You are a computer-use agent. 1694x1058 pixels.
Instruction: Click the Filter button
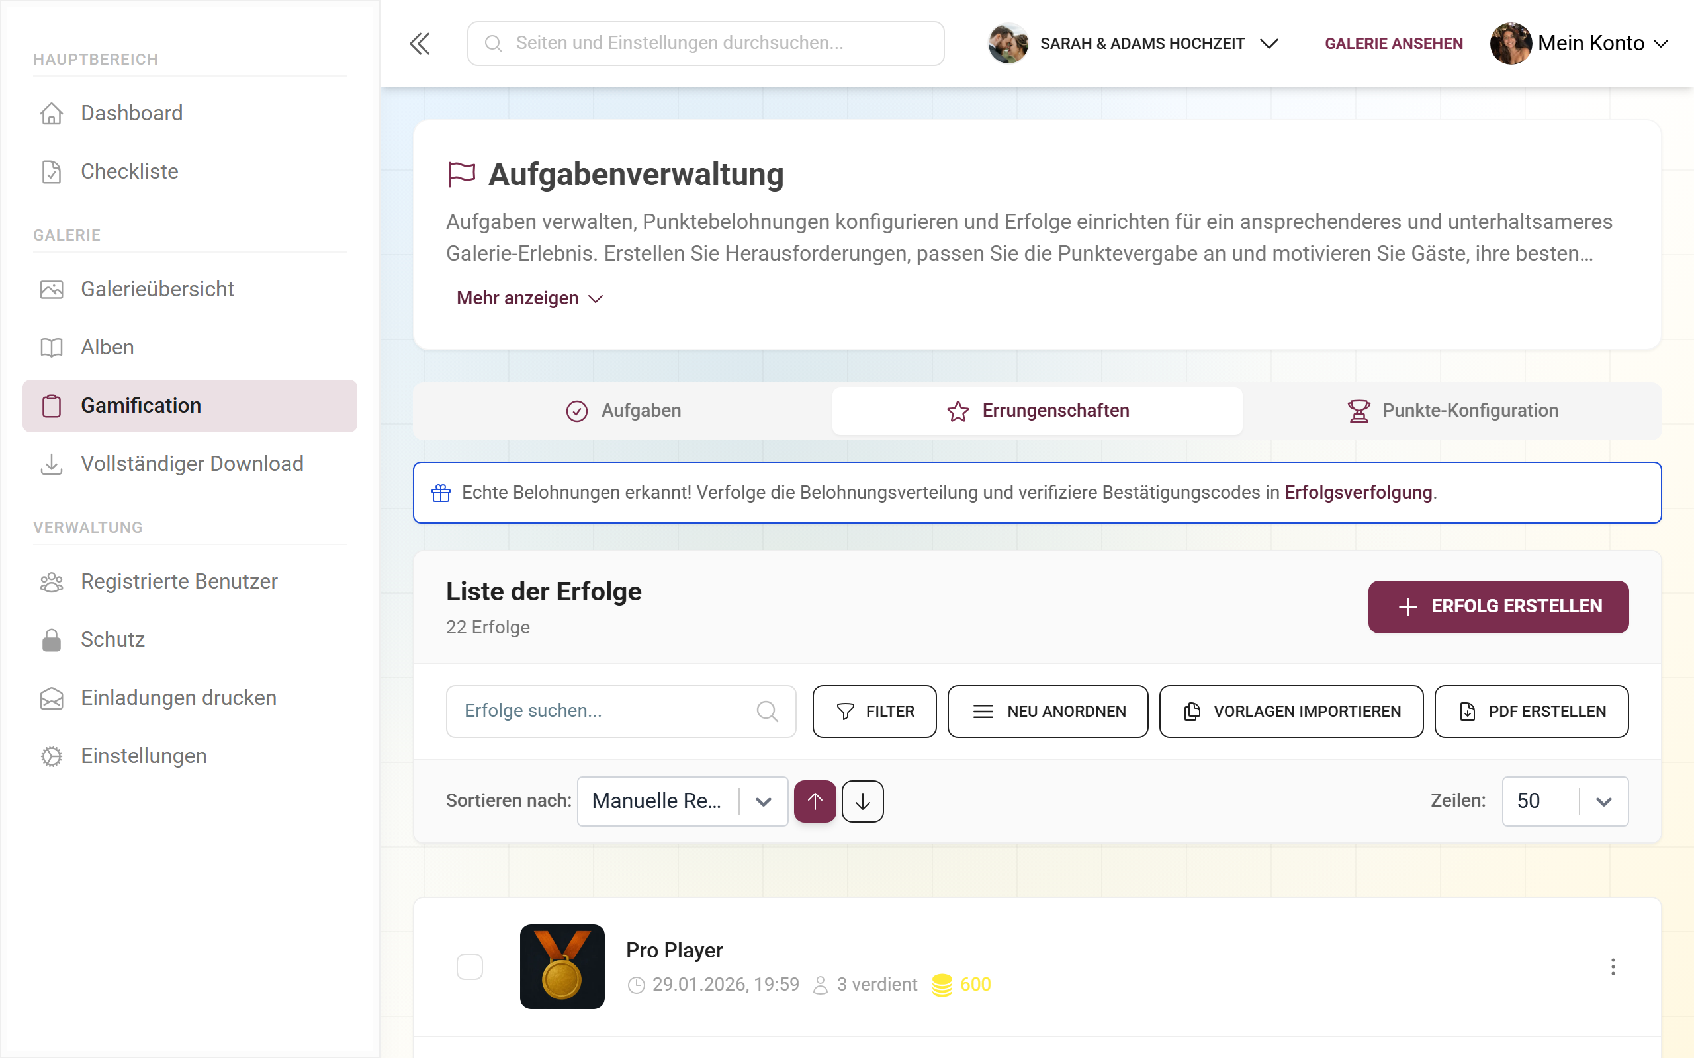tap(874, 712)
